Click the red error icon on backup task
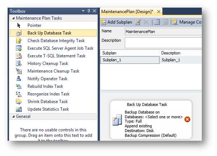The height and width of the screenshot is (156, 217). click(187, 119)
